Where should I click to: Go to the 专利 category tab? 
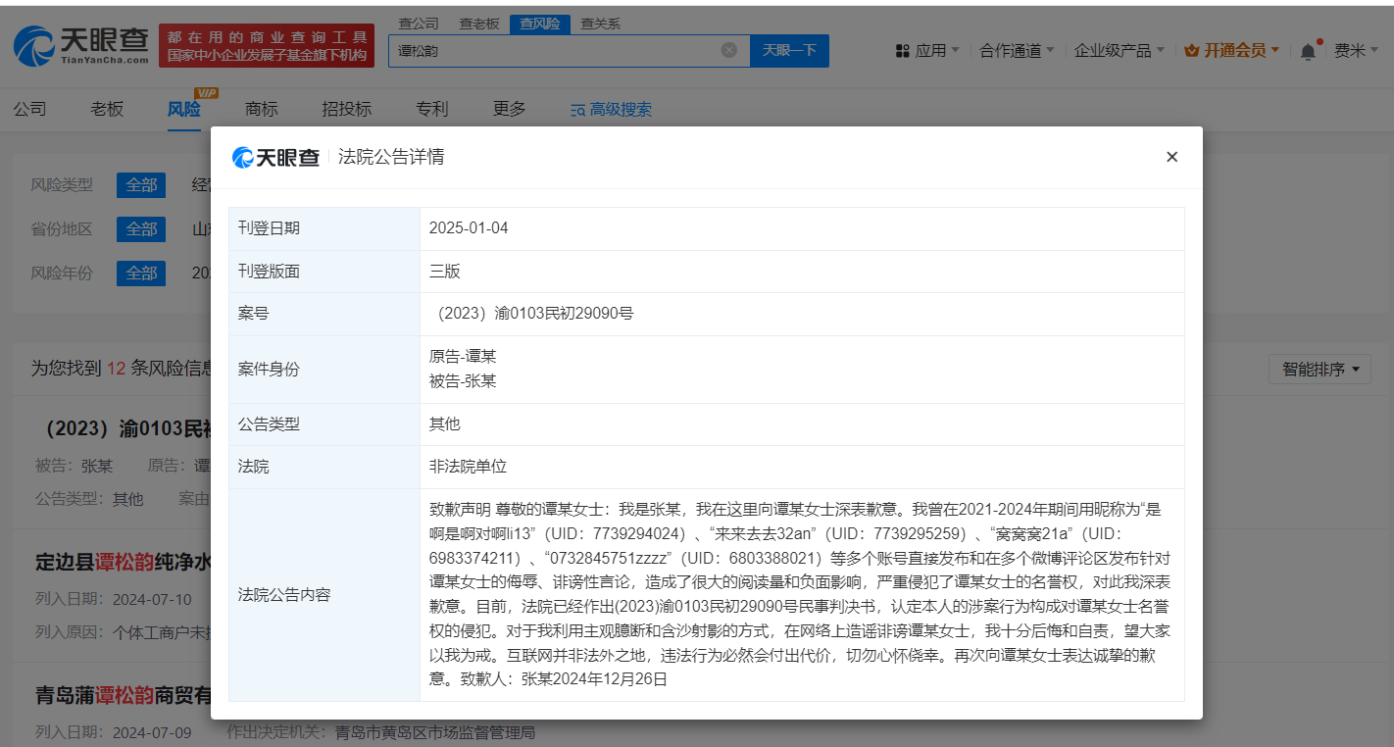(432, 109)
